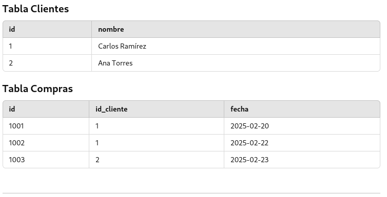Select the id cell 2 beside Ana Torres
Image resolution: width=387 pixels, height=197 pixels.
[47, 63]
